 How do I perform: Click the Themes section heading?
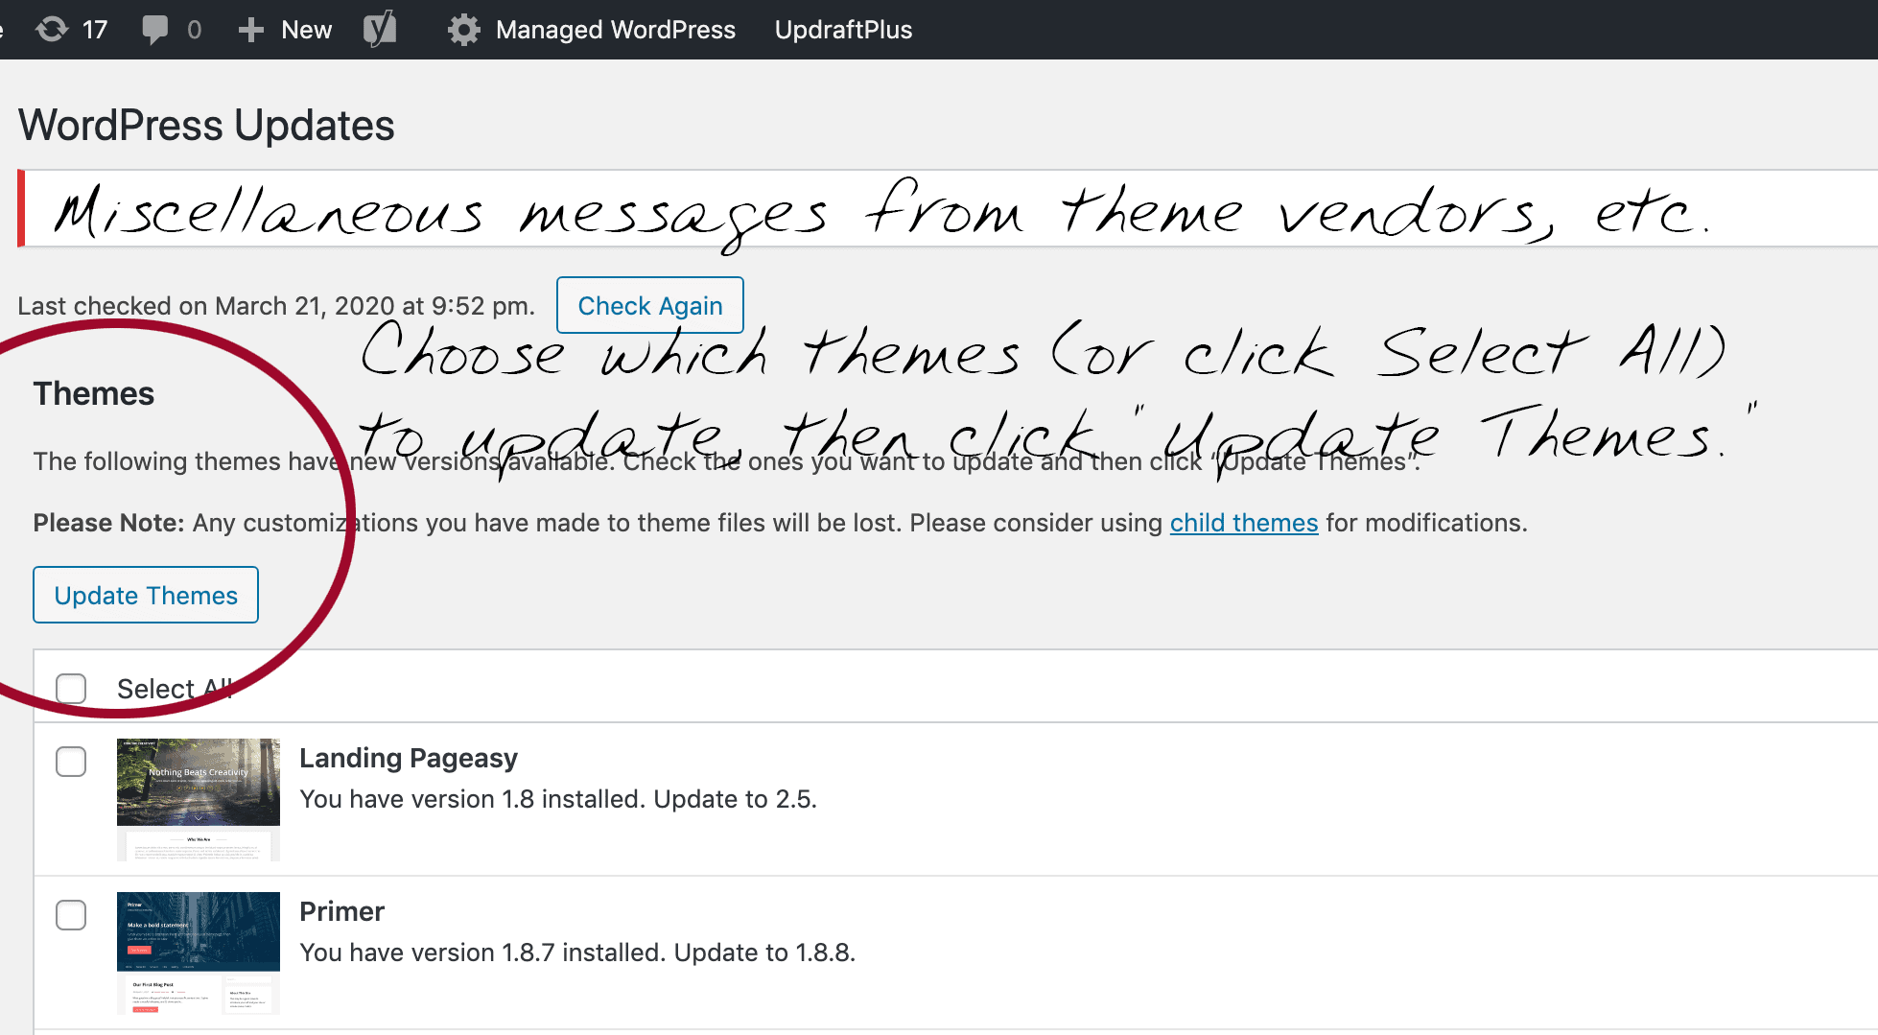click(94, 393)
